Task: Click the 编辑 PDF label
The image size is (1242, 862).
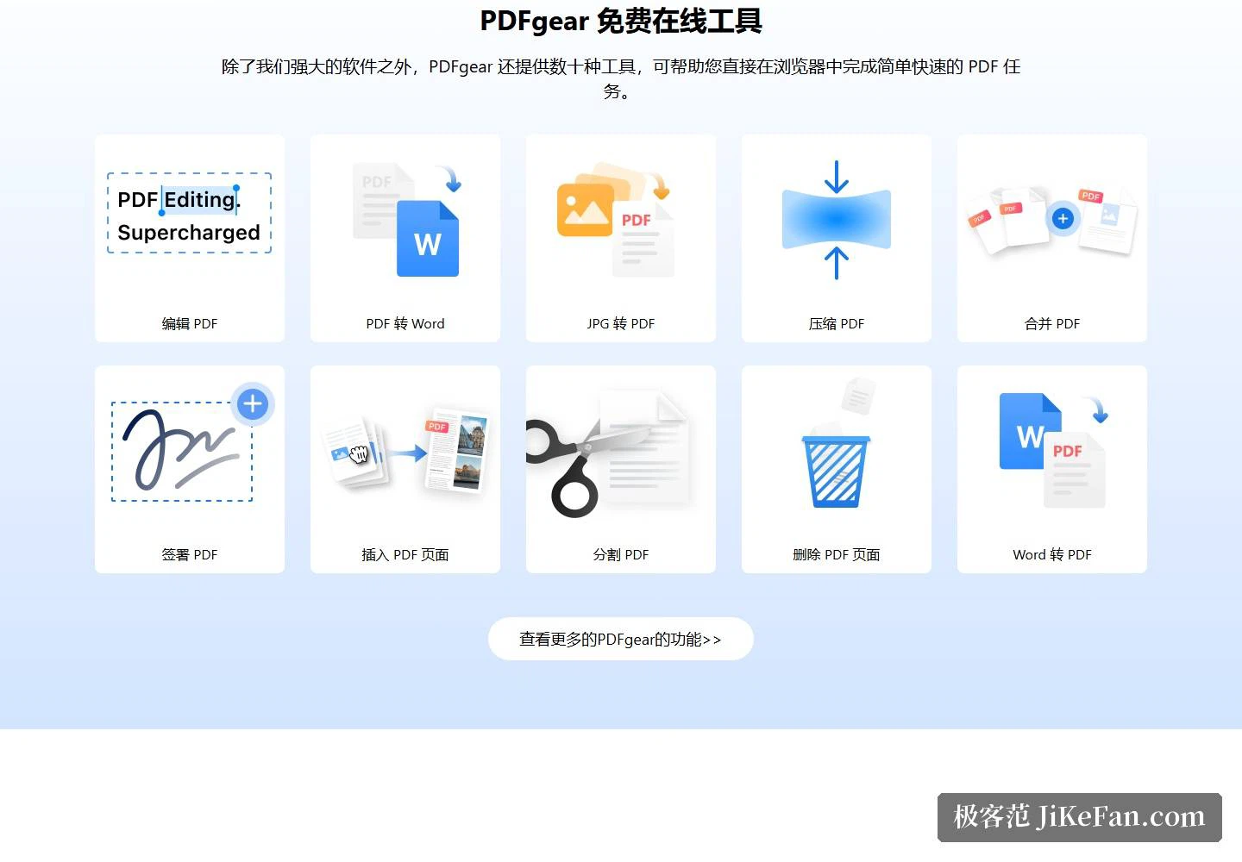Action: (190, 324)
